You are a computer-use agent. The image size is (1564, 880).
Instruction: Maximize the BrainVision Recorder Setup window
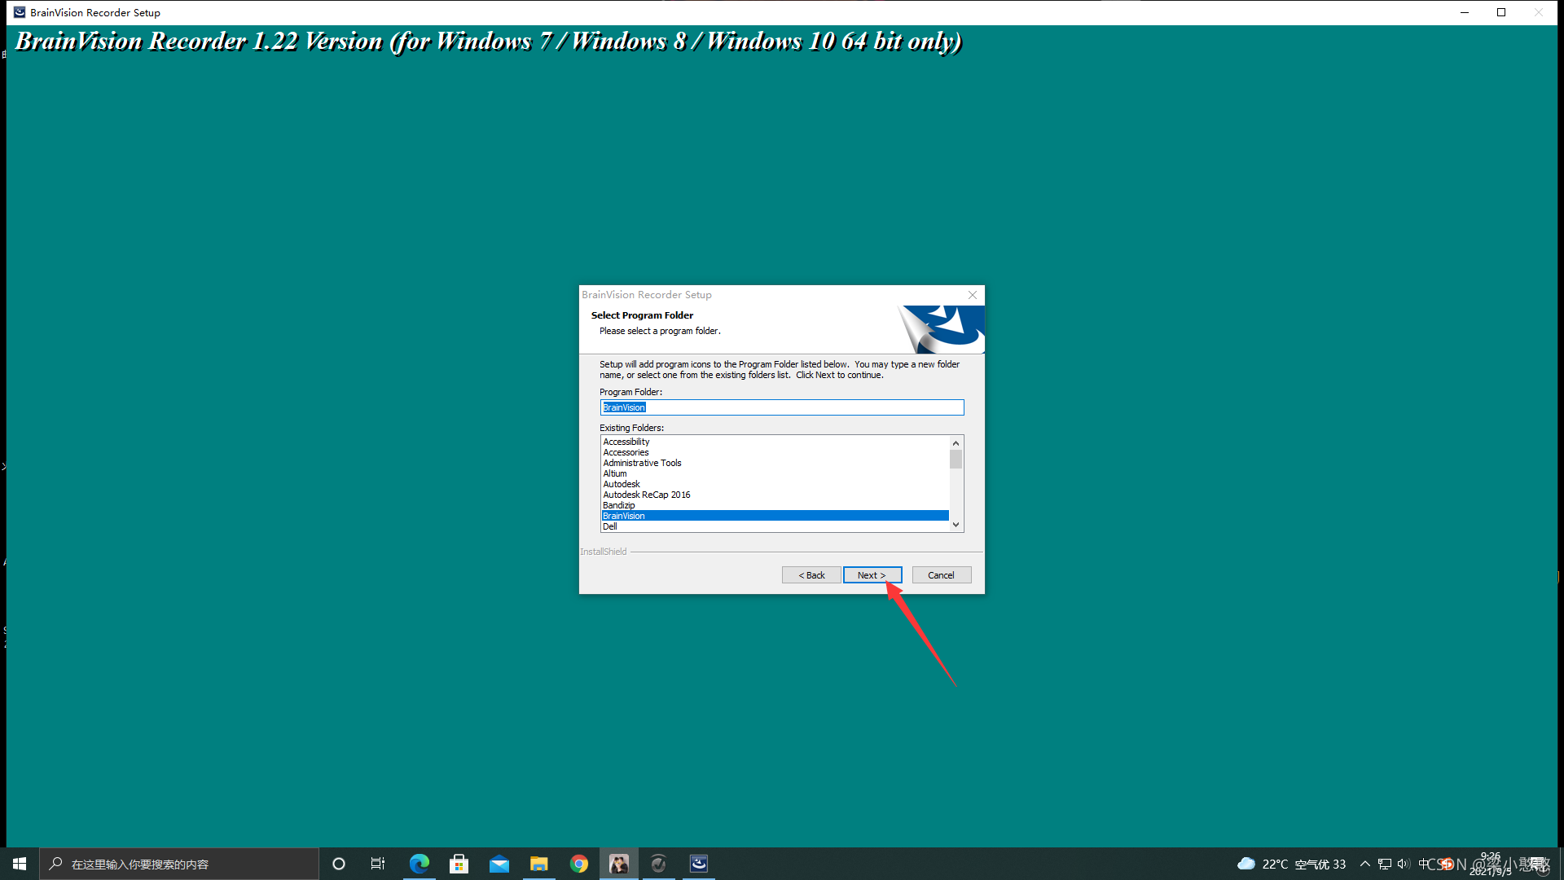coord(1501,12)
